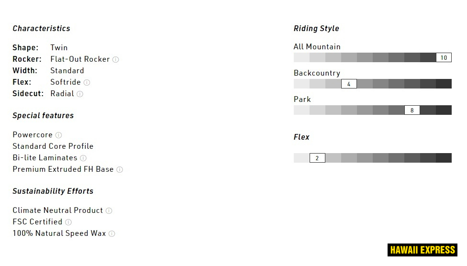Open Premium Extruded FH Base info icon
This screenshot has height=266, width=467.
[120, 170]
